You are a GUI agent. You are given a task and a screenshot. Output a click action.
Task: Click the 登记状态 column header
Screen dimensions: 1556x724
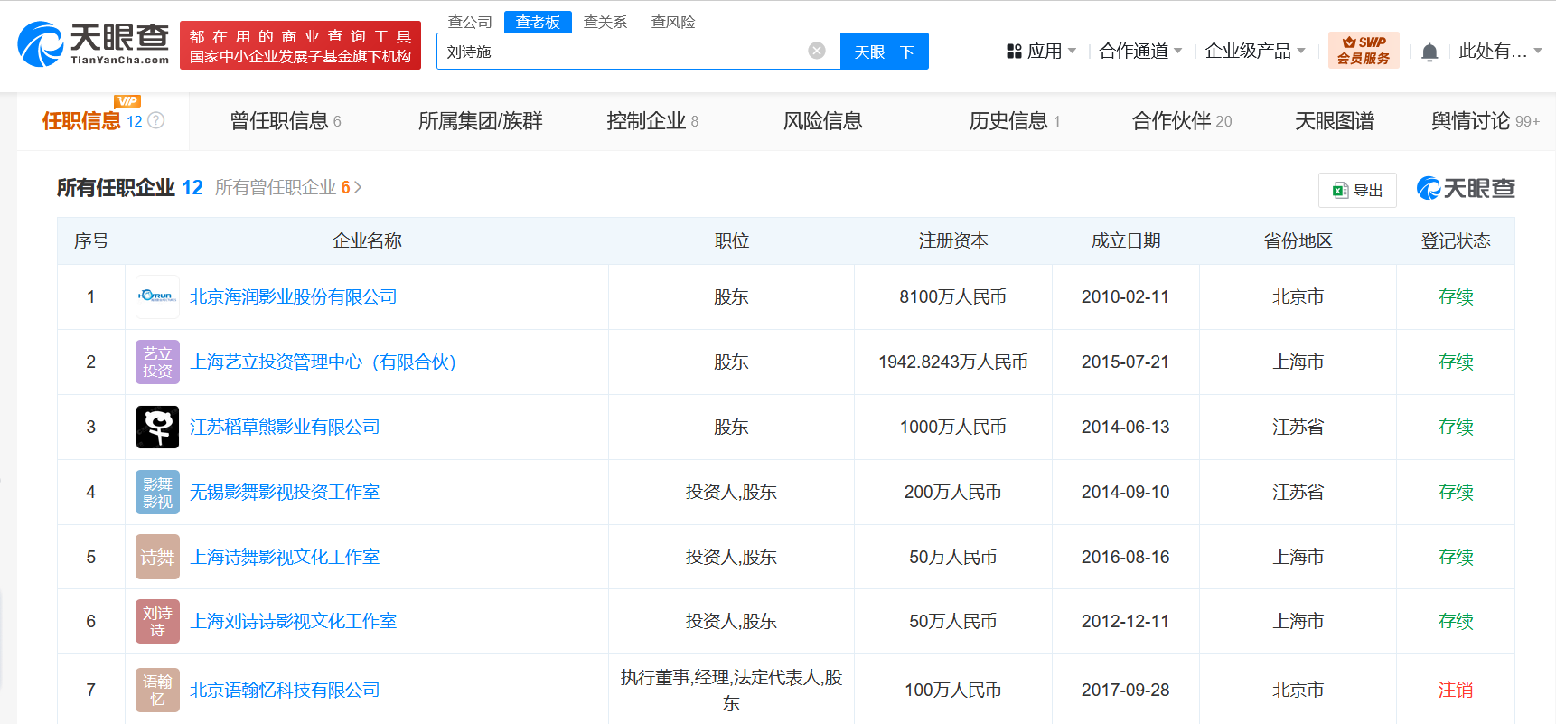1456,240
